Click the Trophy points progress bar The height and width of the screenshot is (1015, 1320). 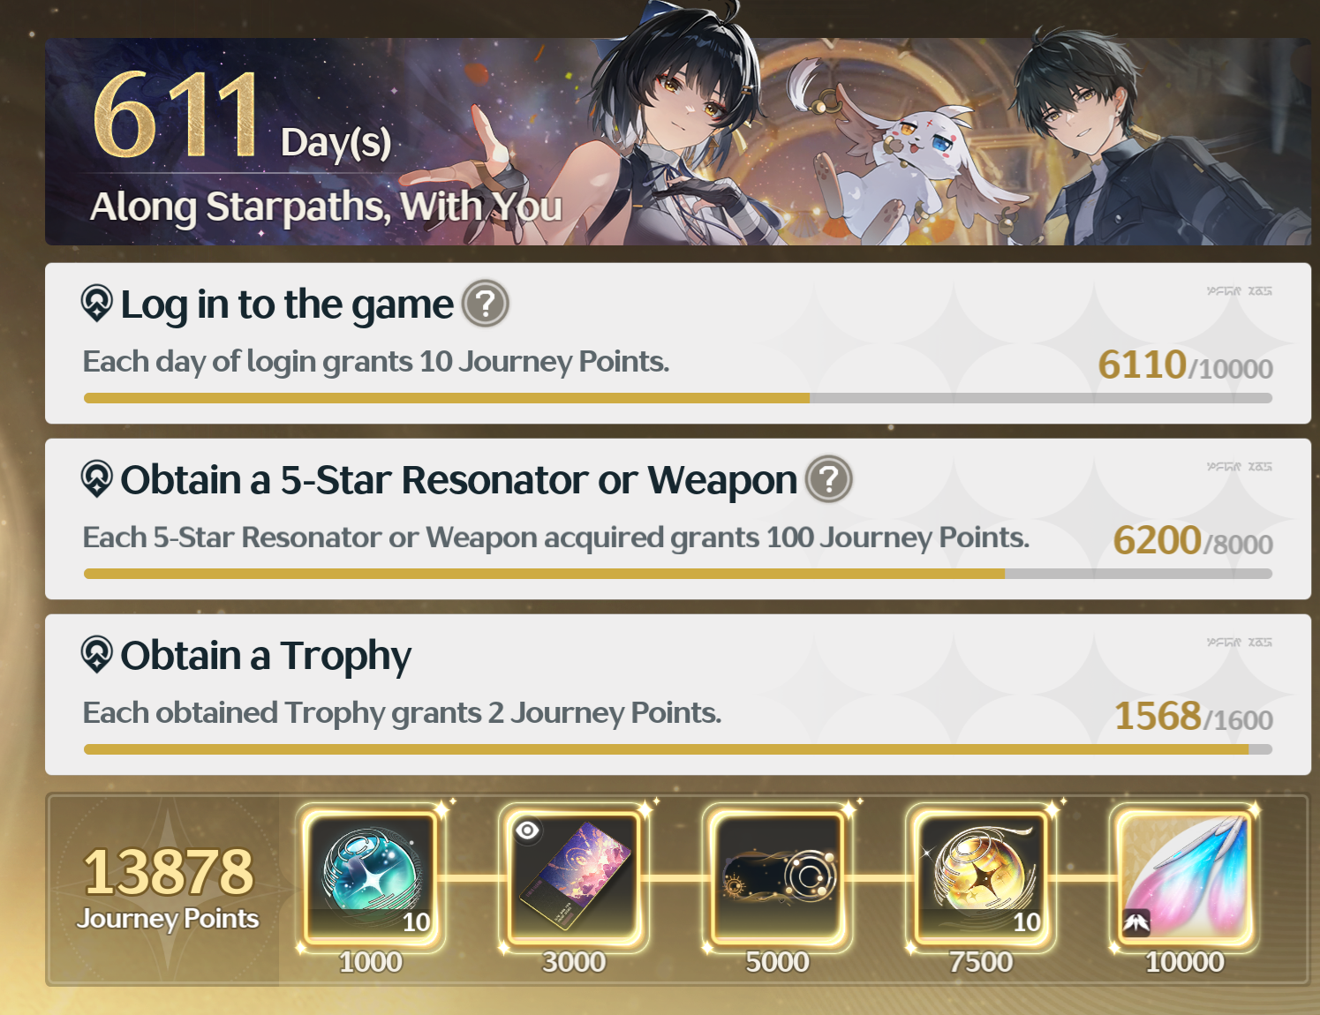[x=678, y=749]
